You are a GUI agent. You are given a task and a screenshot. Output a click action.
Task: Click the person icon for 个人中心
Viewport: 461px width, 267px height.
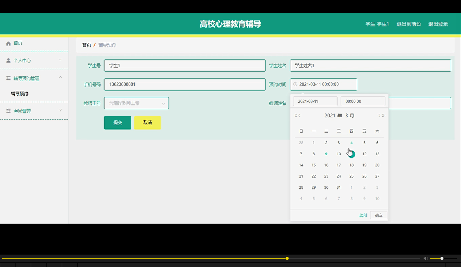point(9,61)
